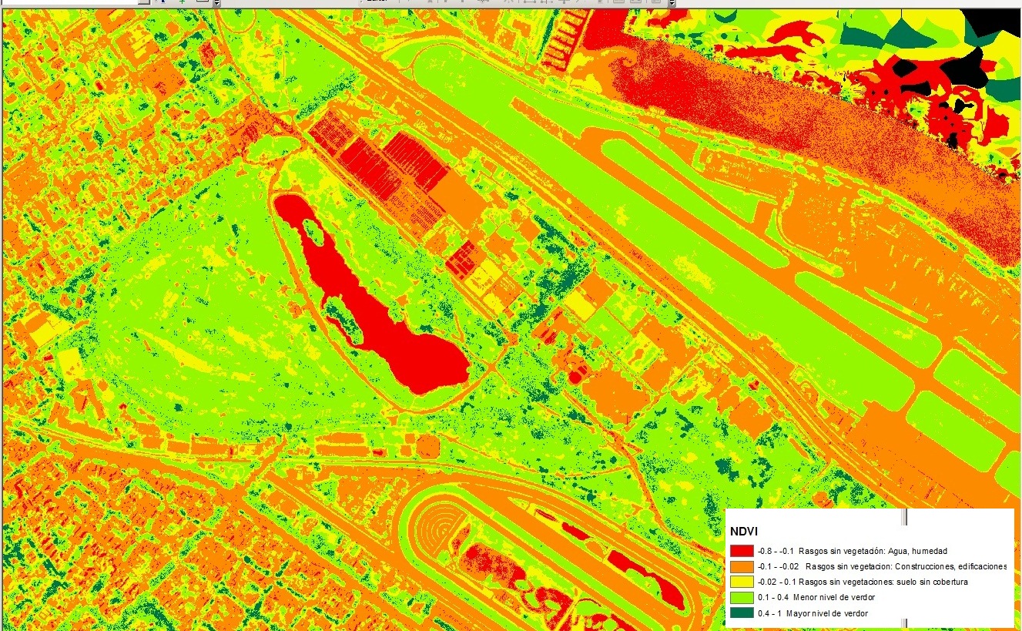Click the red NDVI legend swatch
The image size is (1022, 631).
(741, 551)
